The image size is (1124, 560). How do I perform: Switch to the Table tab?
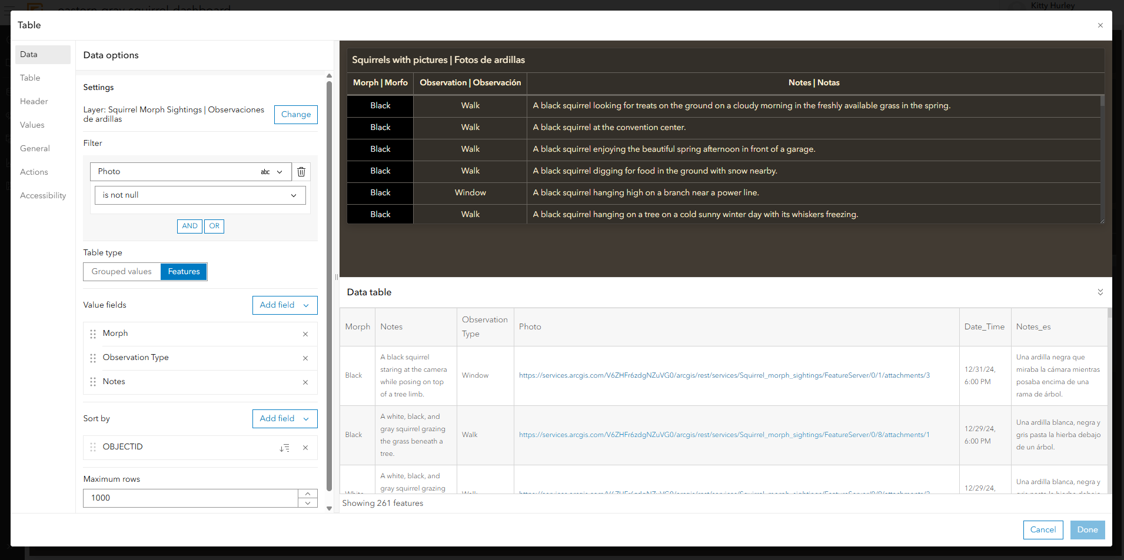tap(43, 78)
